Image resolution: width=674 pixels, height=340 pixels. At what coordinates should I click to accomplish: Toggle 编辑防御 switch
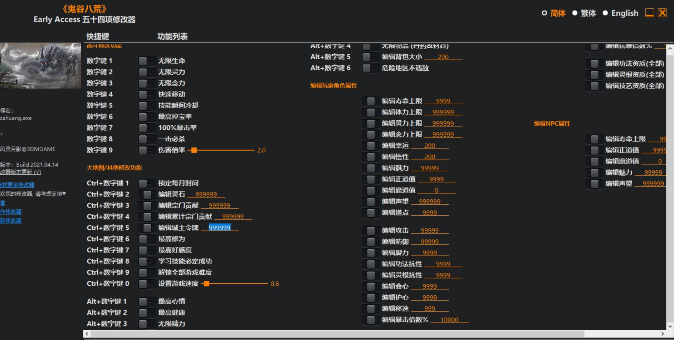(370, 242)
